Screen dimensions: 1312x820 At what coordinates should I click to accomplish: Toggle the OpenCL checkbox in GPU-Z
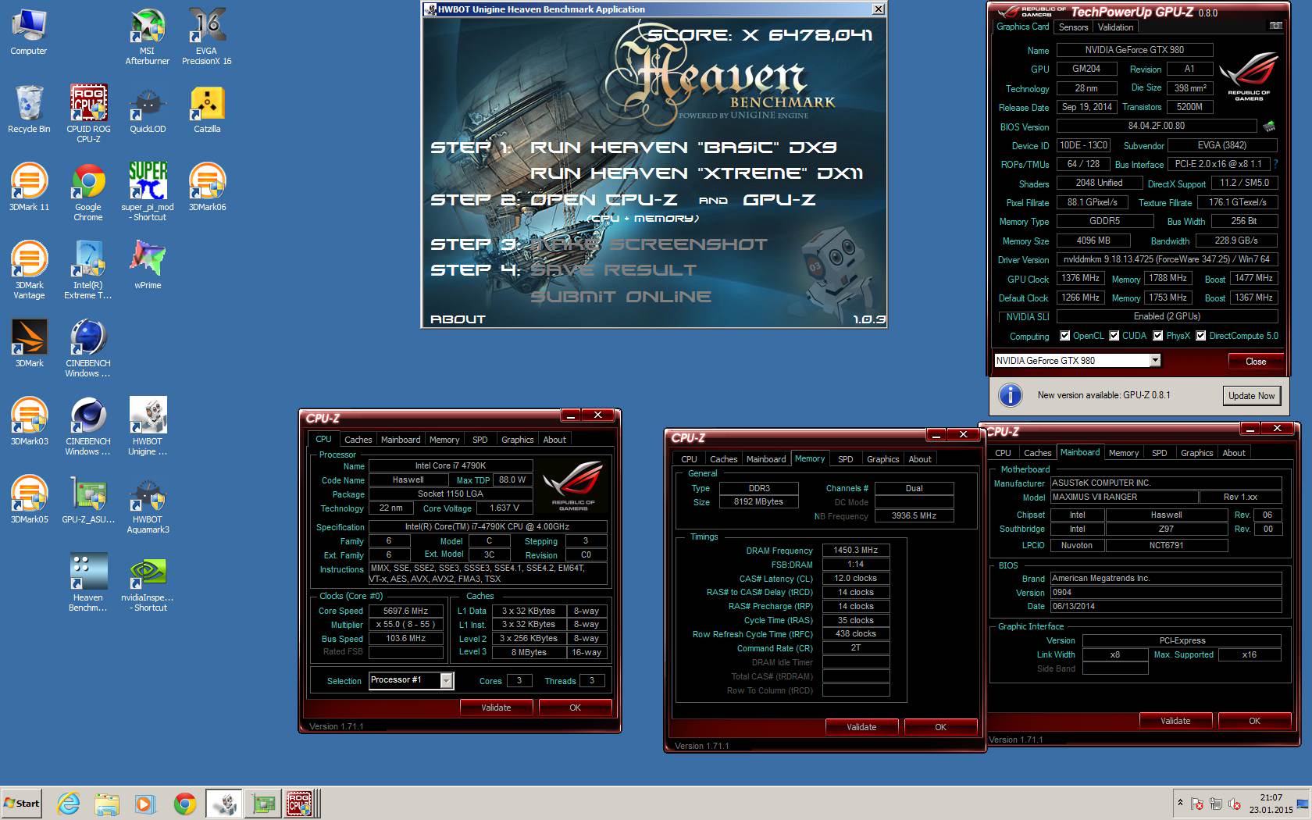pos(1064,336)
